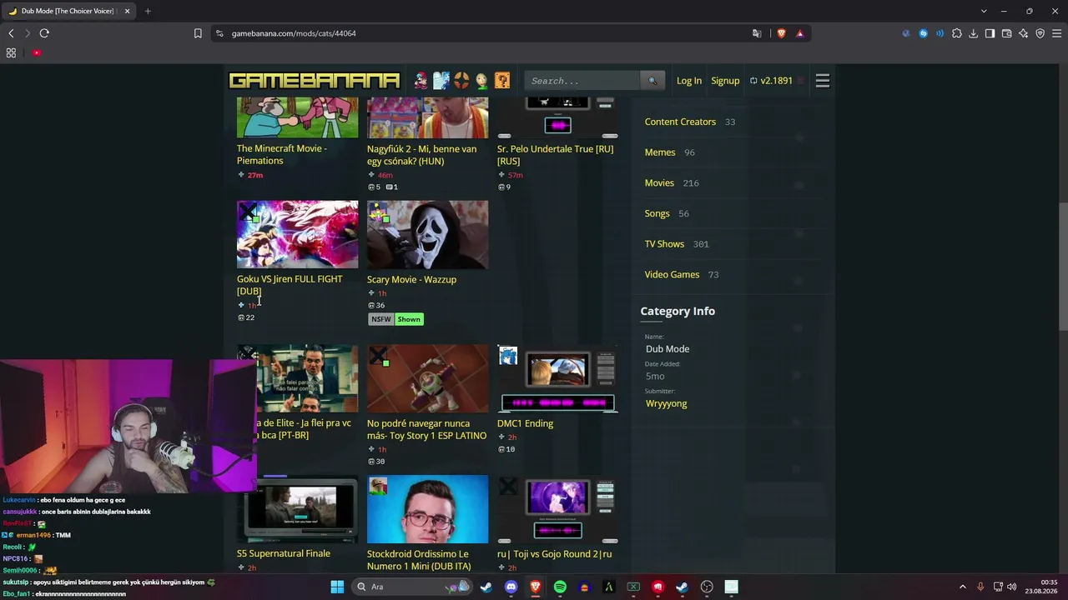This screenshot has height=600, width=1068.
Task: Open the browser apps grid shortcut
Action: coord(11,52)
